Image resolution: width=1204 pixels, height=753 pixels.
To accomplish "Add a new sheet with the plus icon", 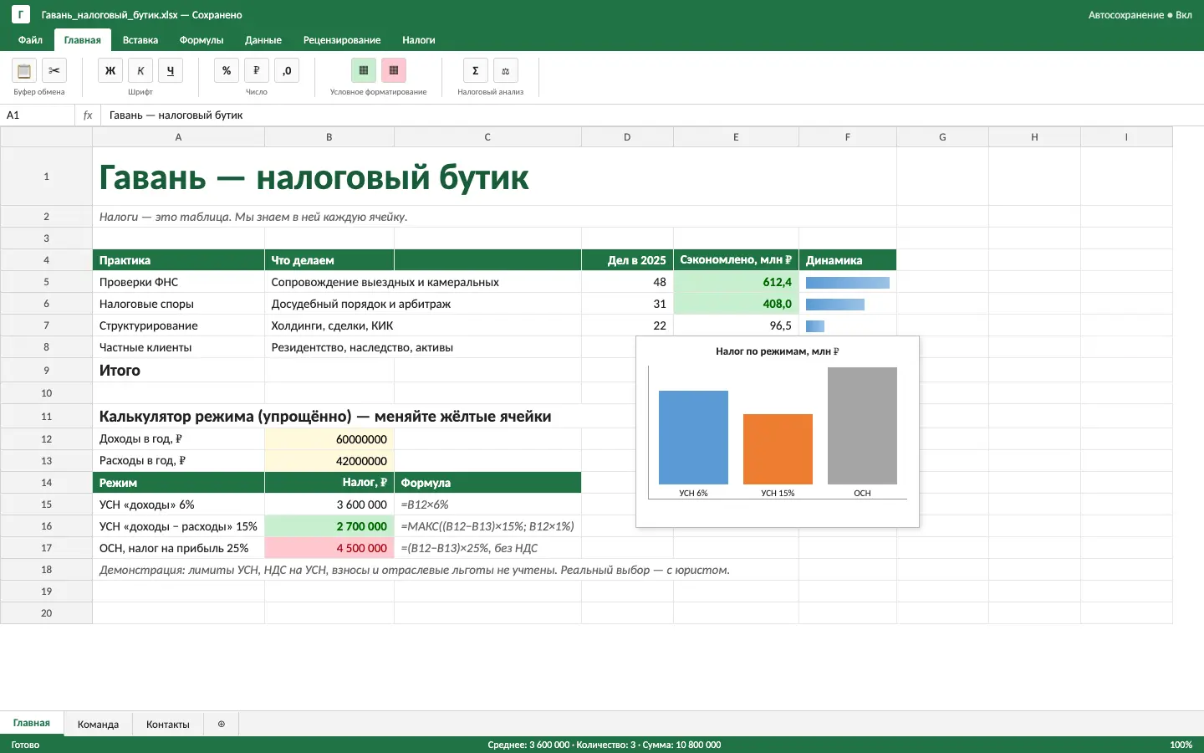I will click(222, 724).
